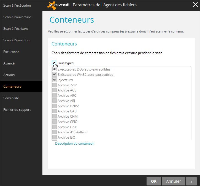The height and width of the screenshot is (186, 200).
Task: Open the Scan à l'exécution section
Action: click(17, 6)
